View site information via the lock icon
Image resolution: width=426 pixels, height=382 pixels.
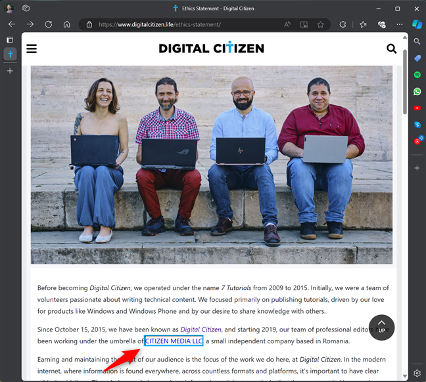click(89, 24)
